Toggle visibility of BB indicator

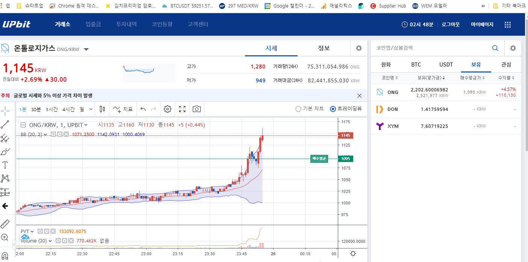click(54, 134)
